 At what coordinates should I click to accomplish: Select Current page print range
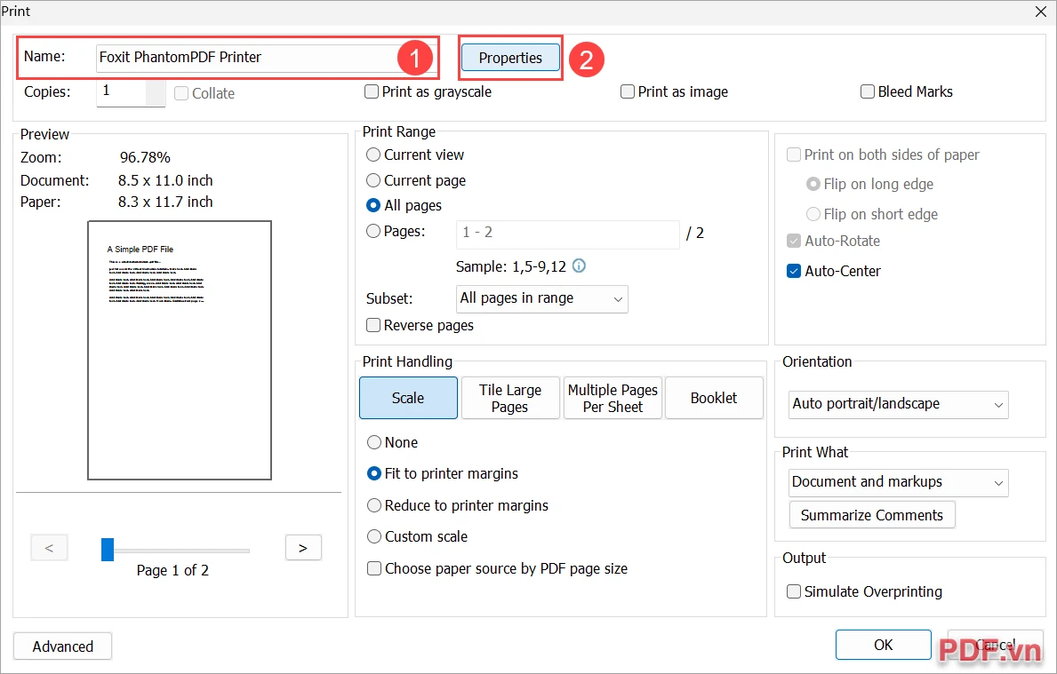pos(416,180)
